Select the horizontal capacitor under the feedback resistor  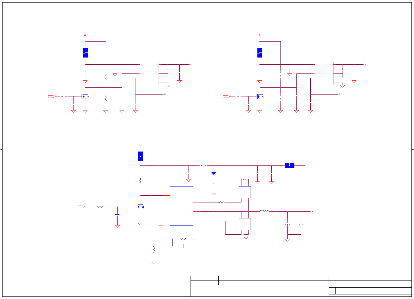(x=183, y=246)
